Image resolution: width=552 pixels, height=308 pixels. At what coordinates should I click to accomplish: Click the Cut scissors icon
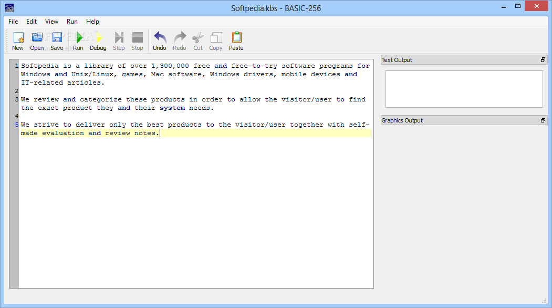click(198, 41)
